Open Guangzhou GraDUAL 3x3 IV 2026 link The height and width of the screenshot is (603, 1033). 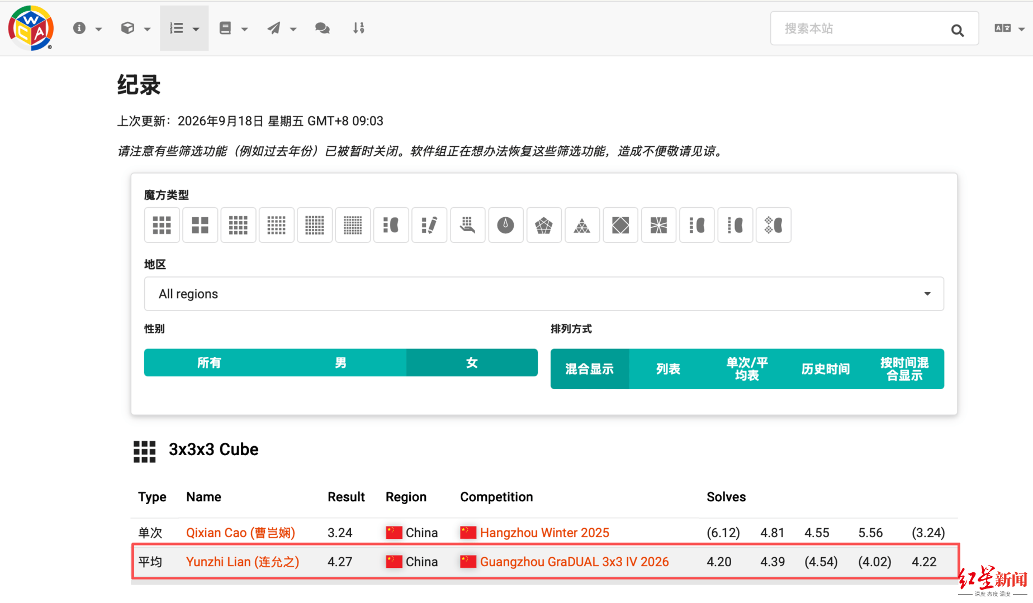[x=574, y=562]
